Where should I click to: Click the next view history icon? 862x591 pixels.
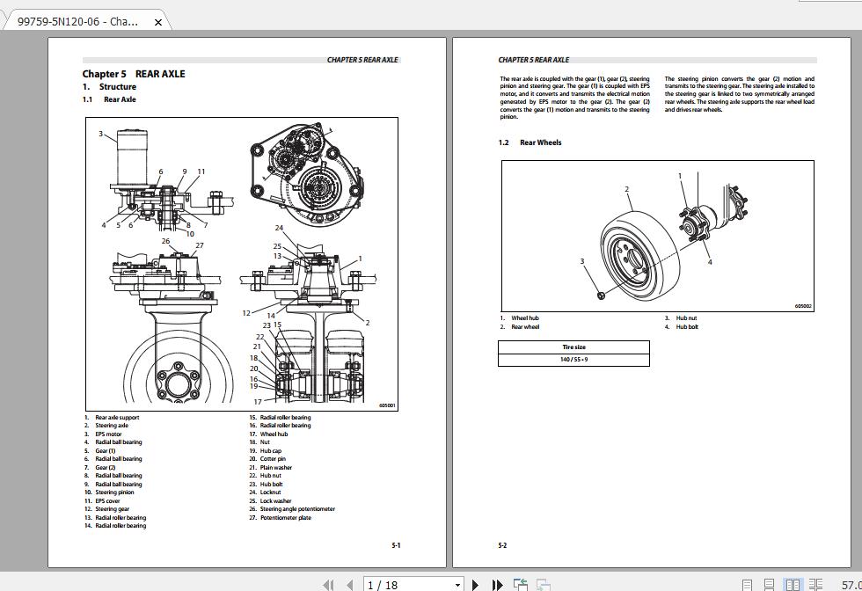click(541, 583)
